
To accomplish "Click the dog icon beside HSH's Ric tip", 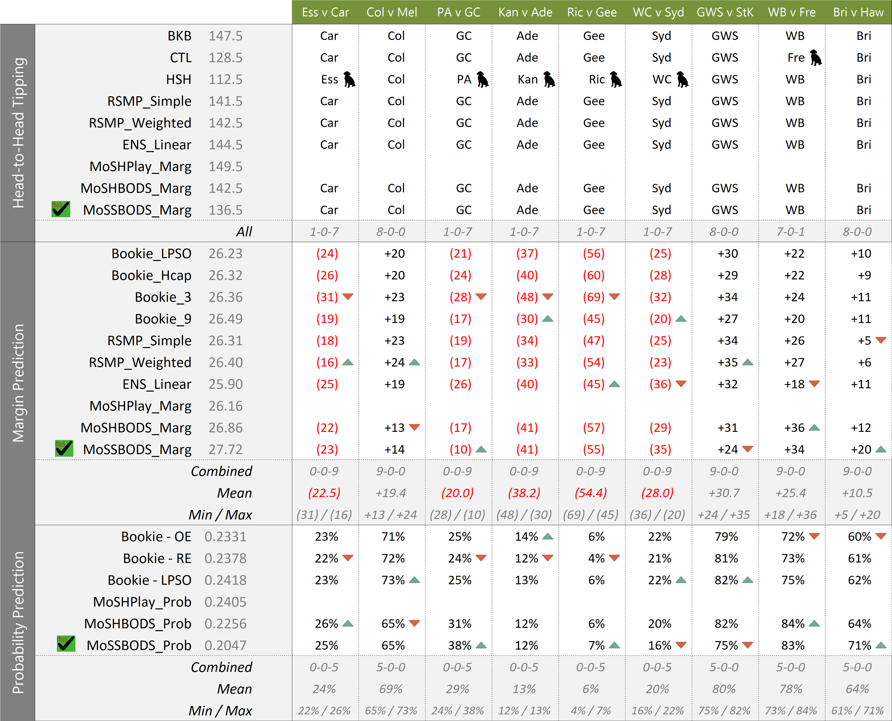I will [x=616, y=79].
